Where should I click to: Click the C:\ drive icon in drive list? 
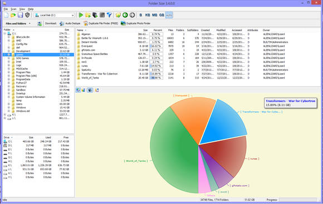(6, 142)
